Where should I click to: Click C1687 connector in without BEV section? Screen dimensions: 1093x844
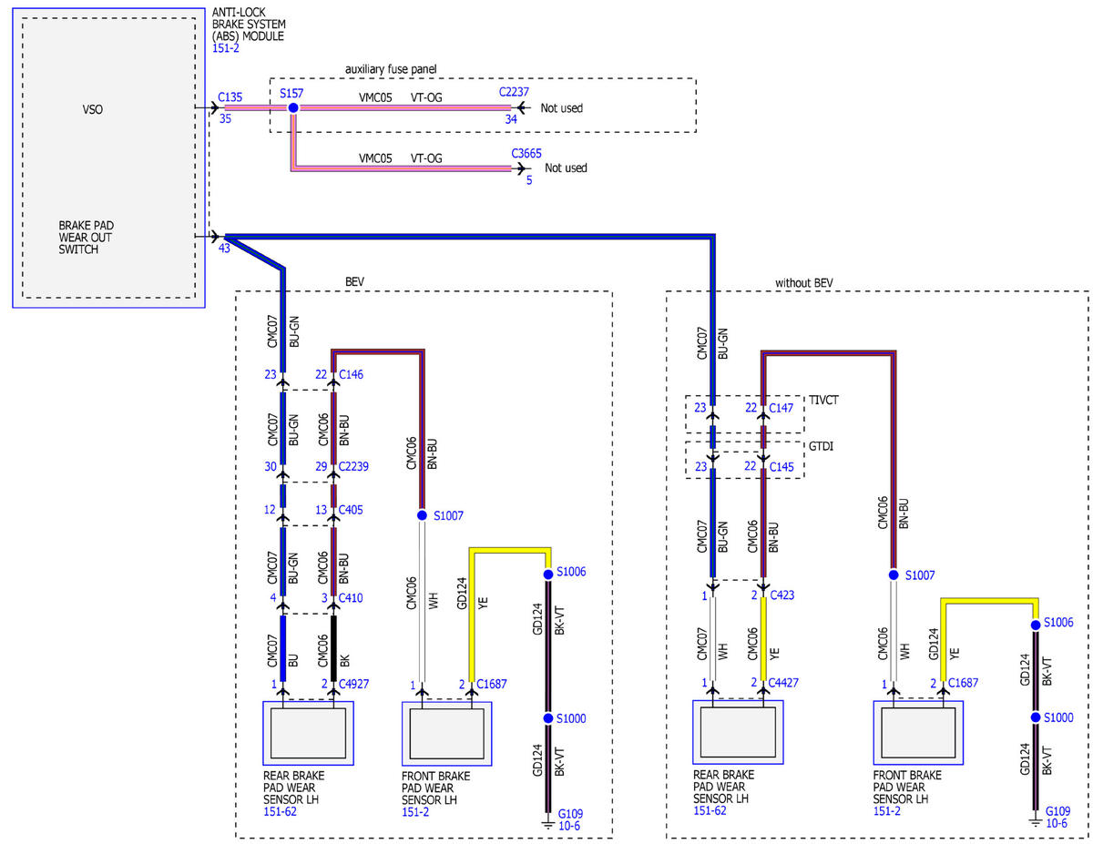click(963, 683)
